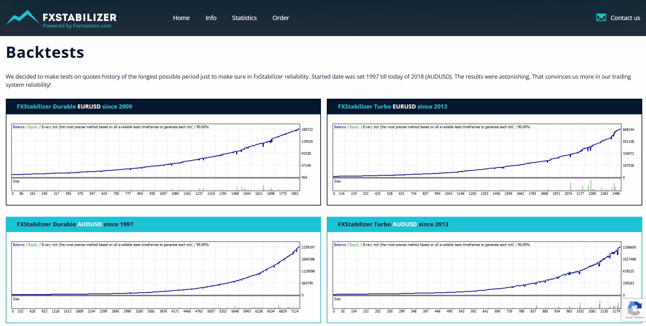646x326 pixels.
Task: Open the Durable EURUSD since 2009 chart
Action: click(x=163, y=160)
